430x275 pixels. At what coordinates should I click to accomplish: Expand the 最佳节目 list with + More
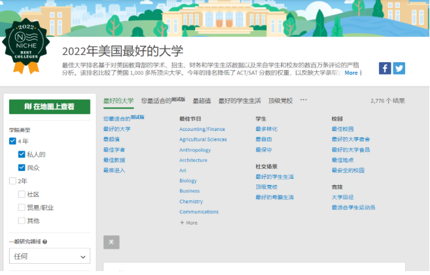click(x=188, y=223)
